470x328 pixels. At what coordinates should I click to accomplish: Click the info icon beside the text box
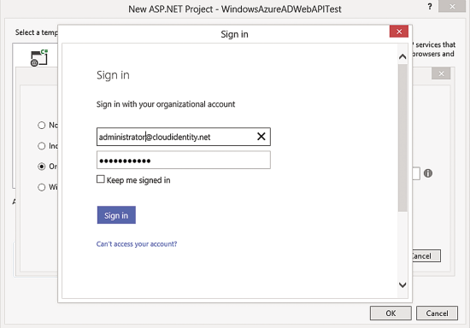click(428, 173)
